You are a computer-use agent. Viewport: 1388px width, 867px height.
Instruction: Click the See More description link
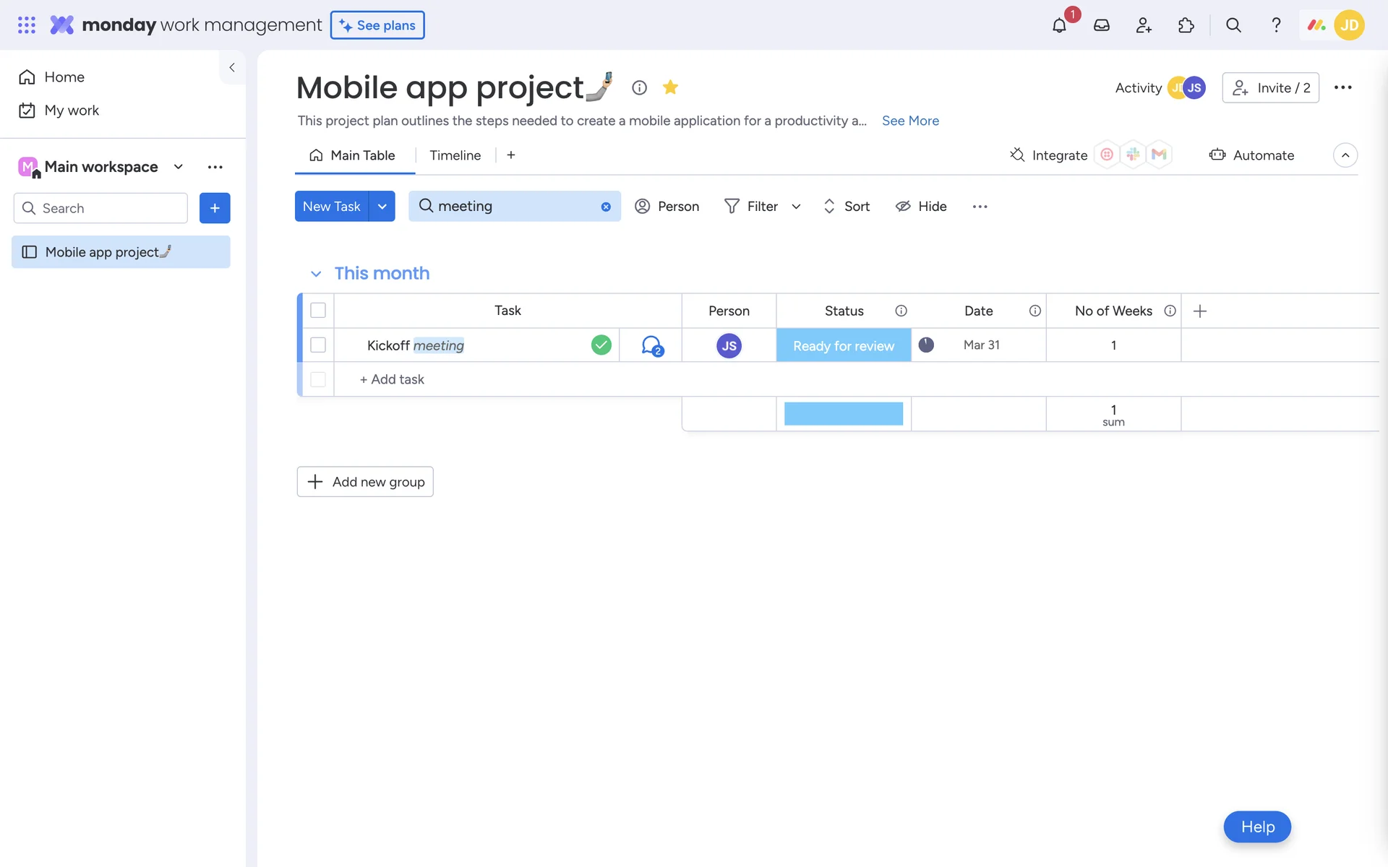(x=910, y=121)
